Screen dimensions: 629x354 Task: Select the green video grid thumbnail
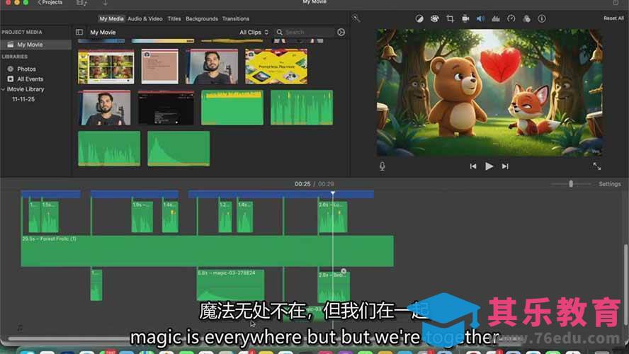tap(106, 66)
